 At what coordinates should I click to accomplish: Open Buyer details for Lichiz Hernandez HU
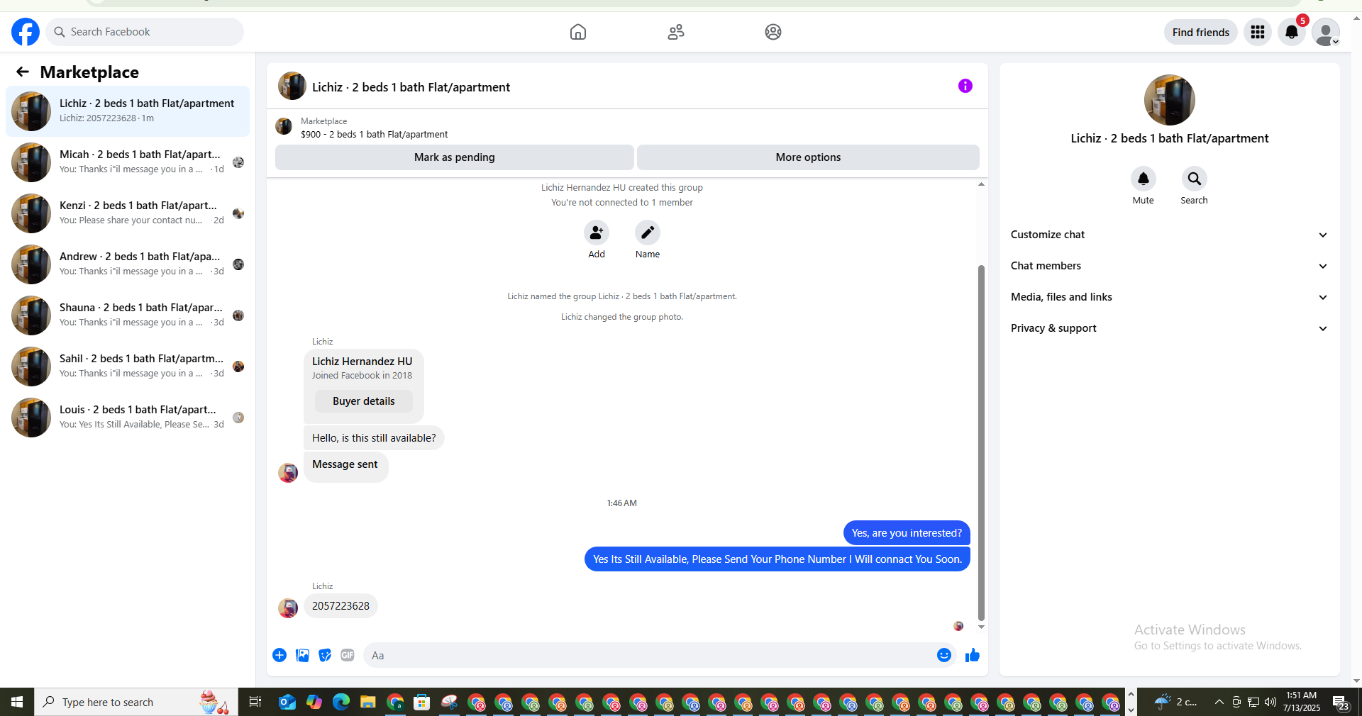tap(364, 401)
